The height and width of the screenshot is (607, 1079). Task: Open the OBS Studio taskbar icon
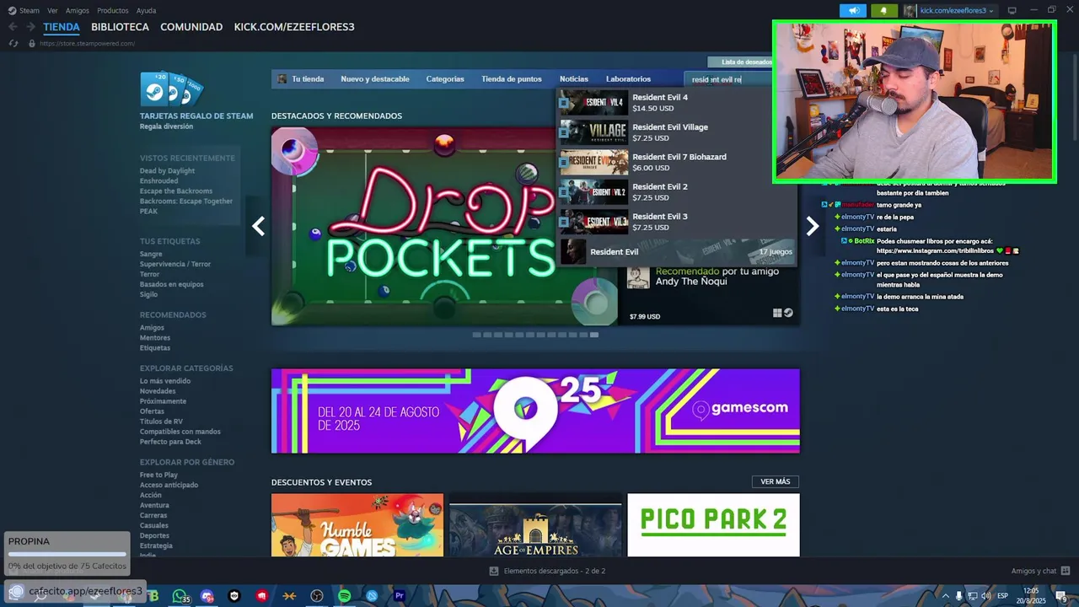coord(316,596)
